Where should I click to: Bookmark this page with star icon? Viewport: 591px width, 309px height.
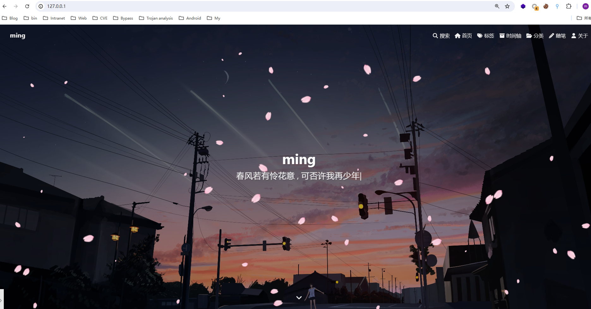507,6
